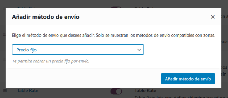Open the Precio fijo shipping method dropdown
Screen dimensions: 228x98
click(78, 50)
